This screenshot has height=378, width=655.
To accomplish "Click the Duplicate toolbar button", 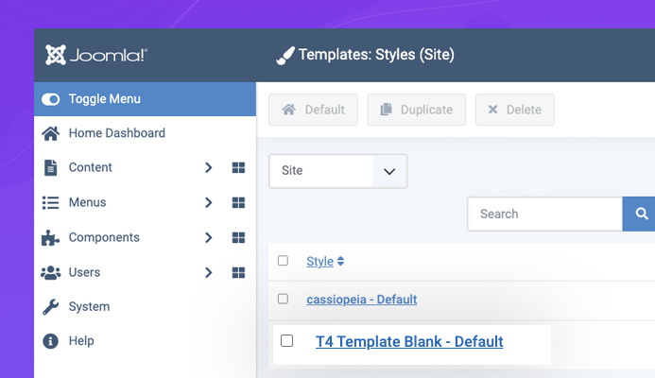I will 417,110.
